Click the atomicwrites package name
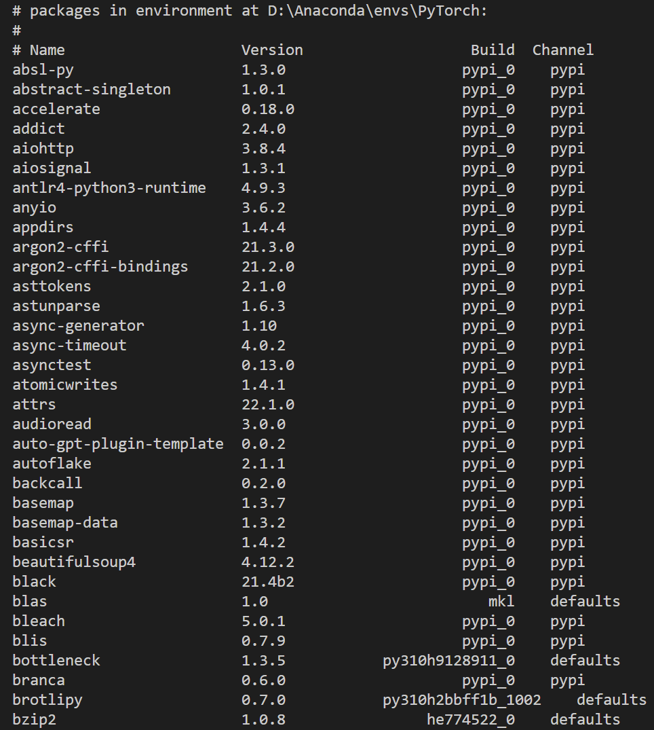 pos(65,384)
